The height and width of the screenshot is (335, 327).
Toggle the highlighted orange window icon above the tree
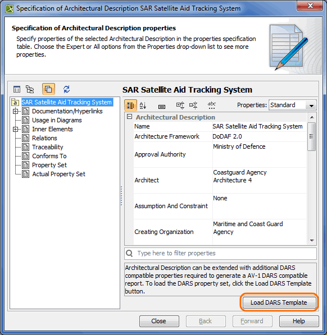click(x=48, y=89)
